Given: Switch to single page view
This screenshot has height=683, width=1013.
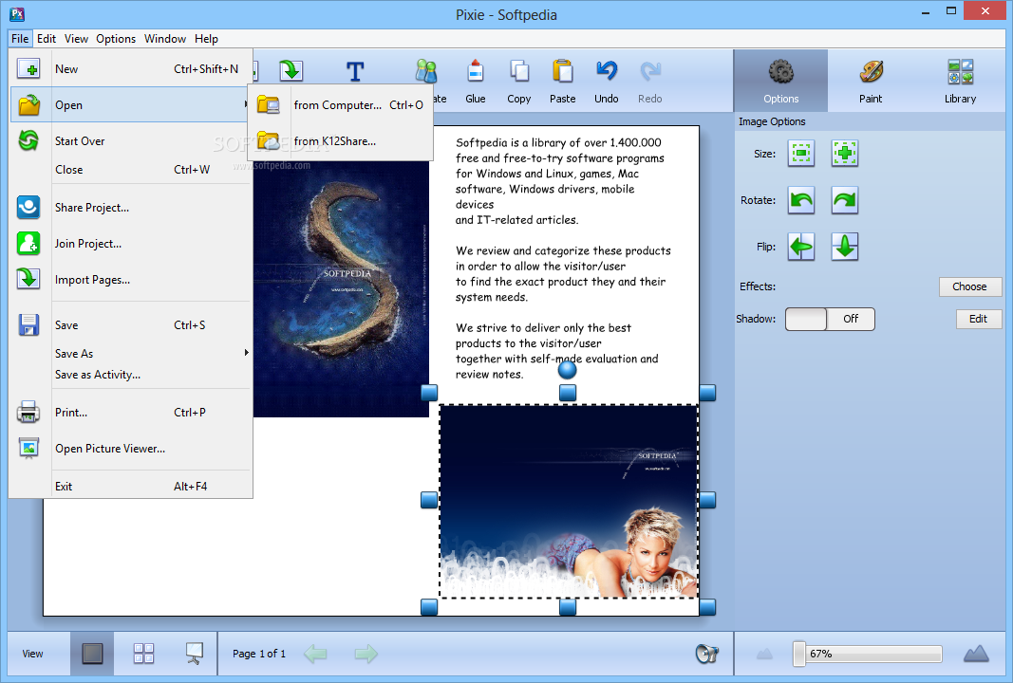Looking at the screenshot, I should [x=92, y=654].
